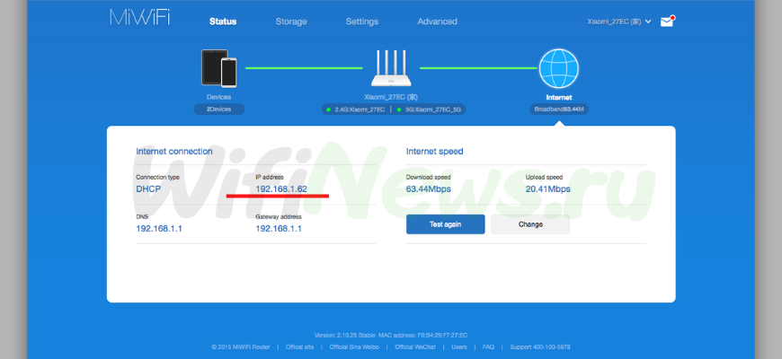Open the Storage tab
This screenshot has height=359, width=782.
290,22
